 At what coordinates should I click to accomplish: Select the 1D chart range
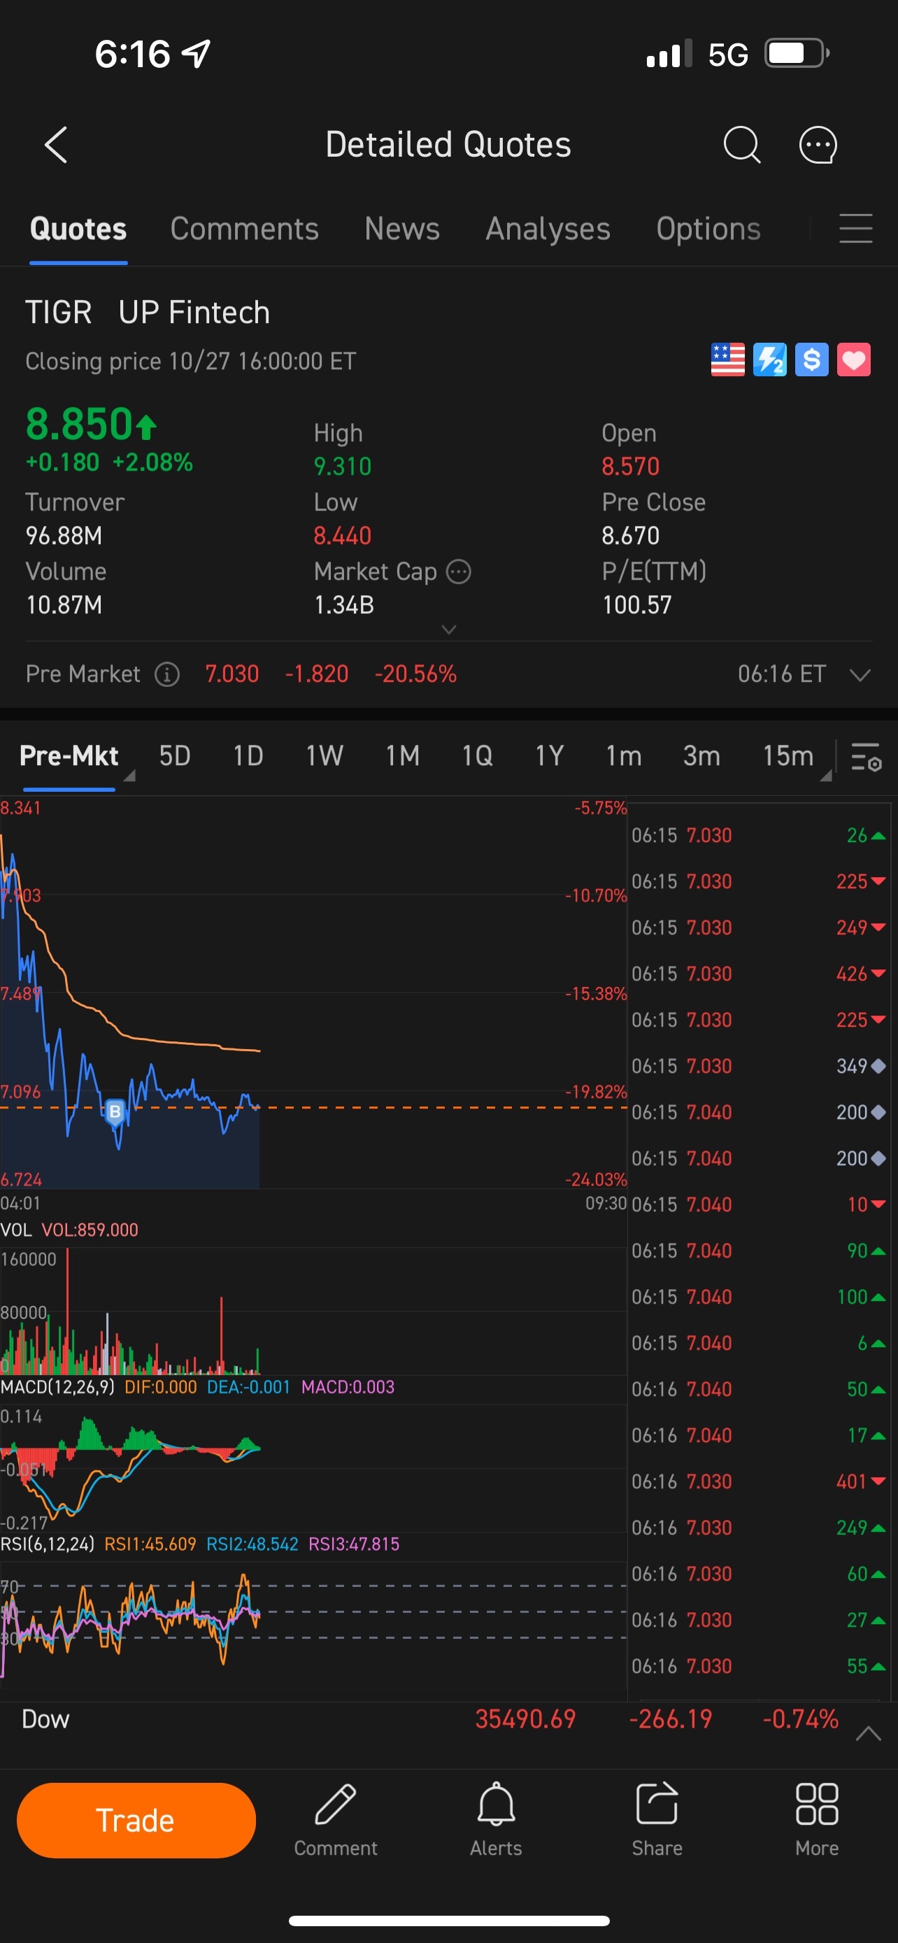click(248, 756)
